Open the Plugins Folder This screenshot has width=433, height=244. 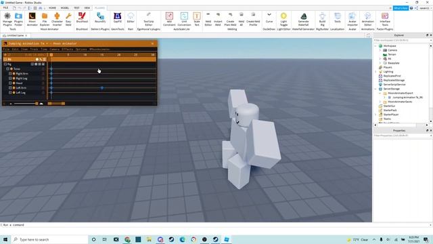18,20
